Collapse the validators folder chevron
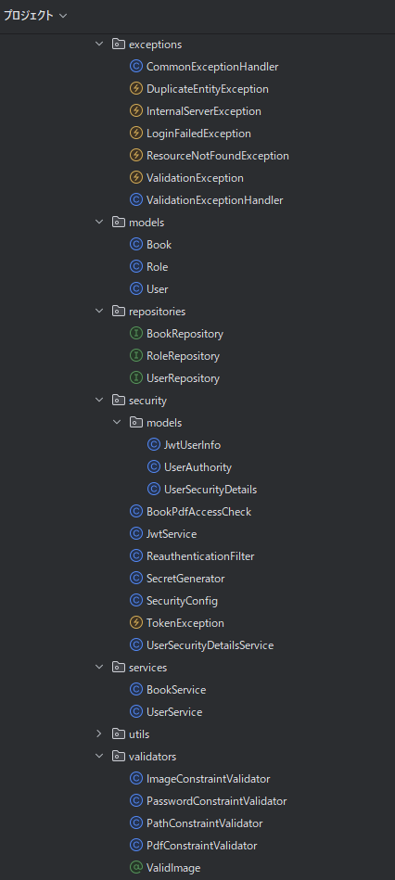 click(x=99, y=757)
